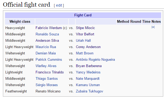Image resolution: width=164 pixels, height=98 pixels.
Task: Open the Vitor Belfort link
Action: (x=85, y=34)
